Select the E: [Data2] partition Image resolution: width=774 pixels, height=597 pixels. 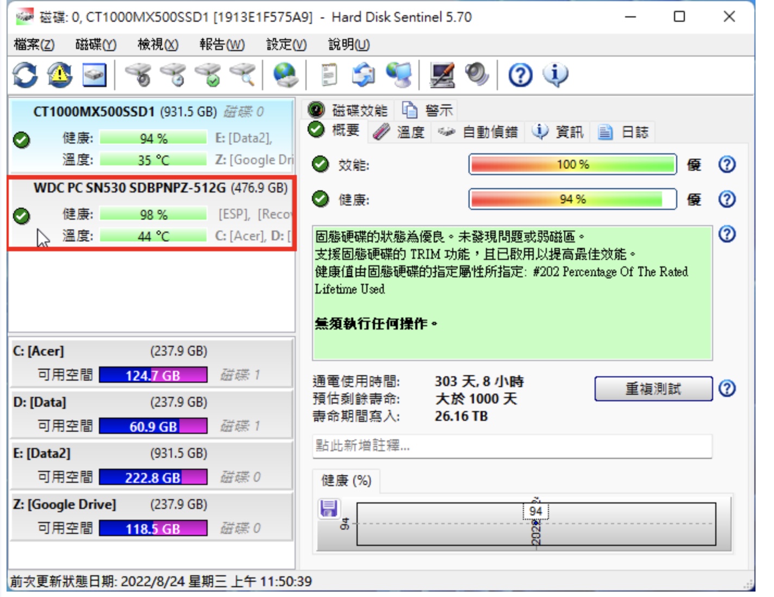pos(152,465)
